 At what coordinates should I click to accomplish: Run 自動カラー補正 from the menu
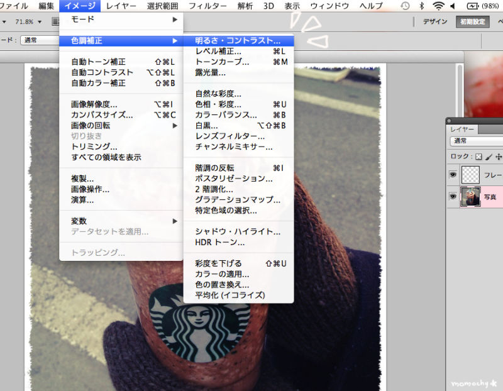pyautogui.click(x=121, y=83)
